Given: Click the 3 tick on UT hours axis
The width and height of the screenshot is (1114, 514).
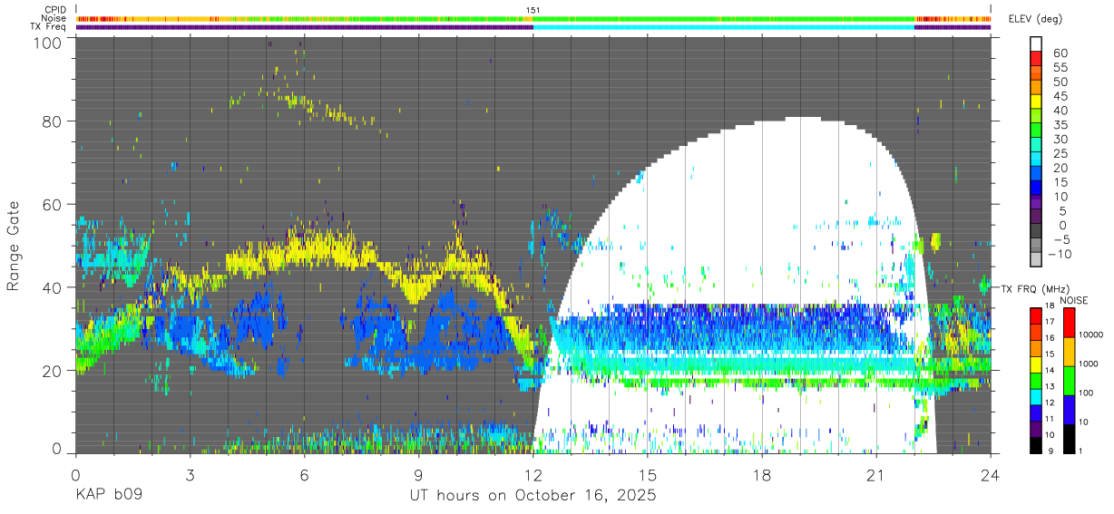Looking at the screenshot, I should (190, 475).
